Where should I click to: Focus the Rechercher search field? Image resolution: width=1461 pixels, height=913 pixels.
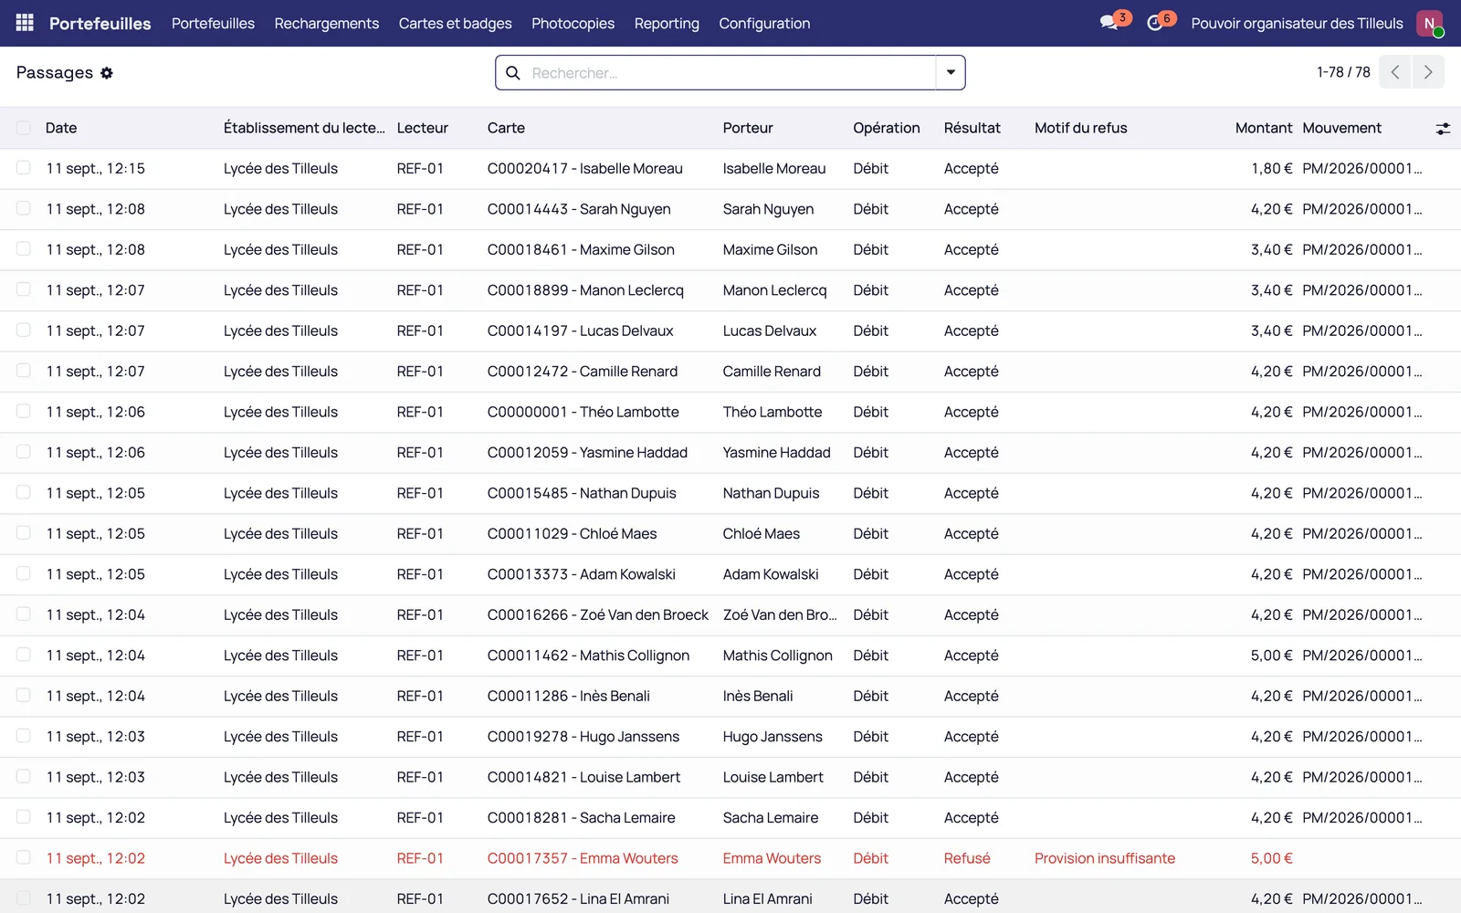(x=730, y=73)
